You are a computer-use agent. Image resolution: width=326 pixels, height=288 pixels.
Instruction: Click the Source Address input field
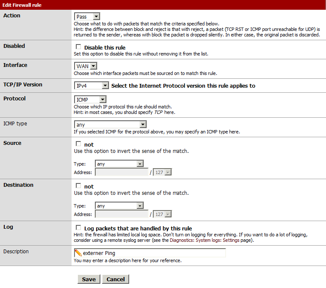(122, 172)
